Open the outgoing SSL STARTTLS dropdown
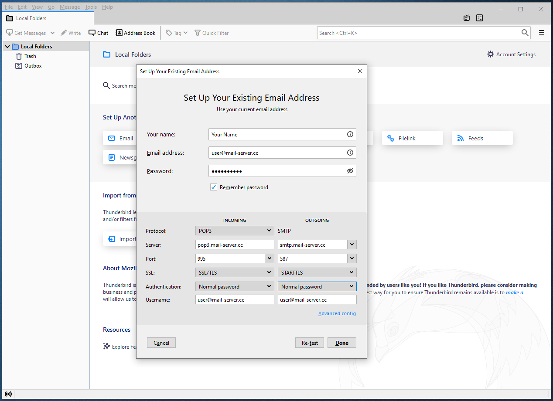The image size is (553, 401). (x=317, y=272)
